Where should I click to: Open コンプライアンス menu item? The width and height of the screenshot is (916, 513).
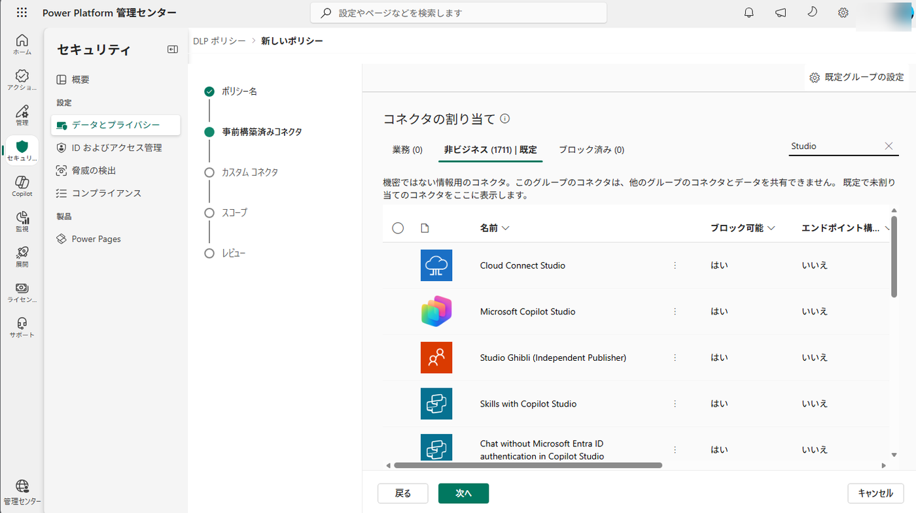pyautogui.click(x=116, y=193)
